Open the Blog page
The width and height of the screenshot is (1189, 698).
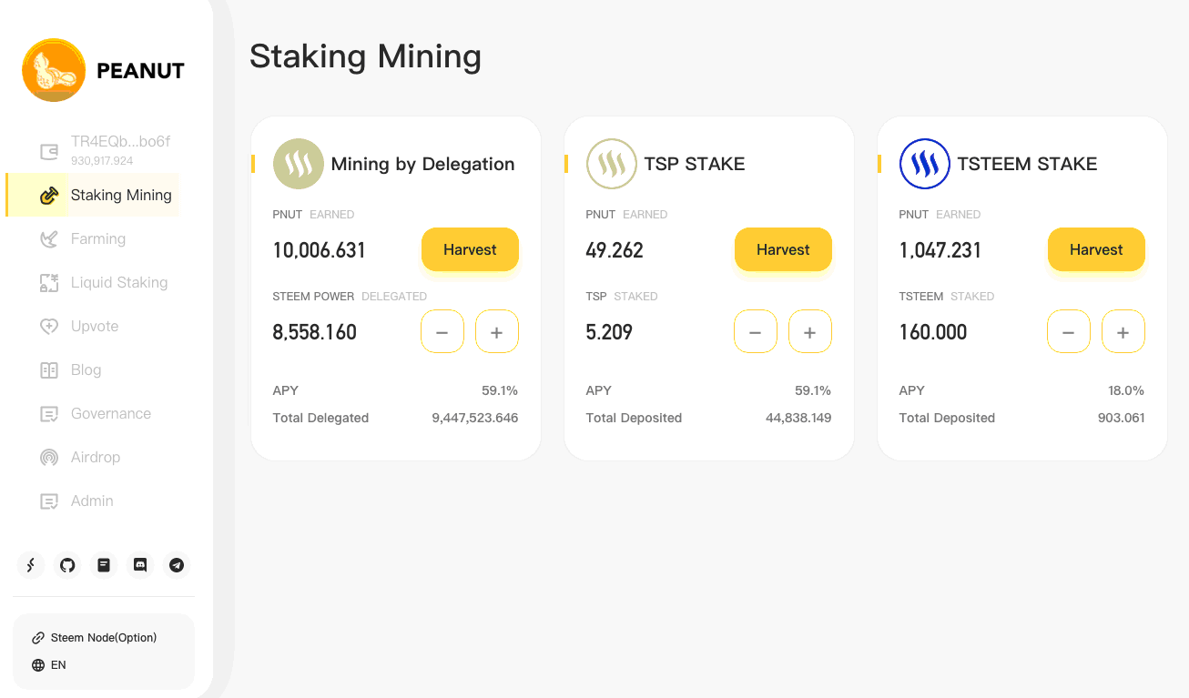(x=86, y=369)
